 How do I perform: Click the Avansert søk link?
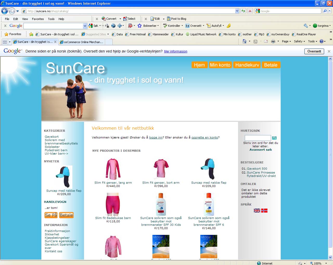[261, 150]
